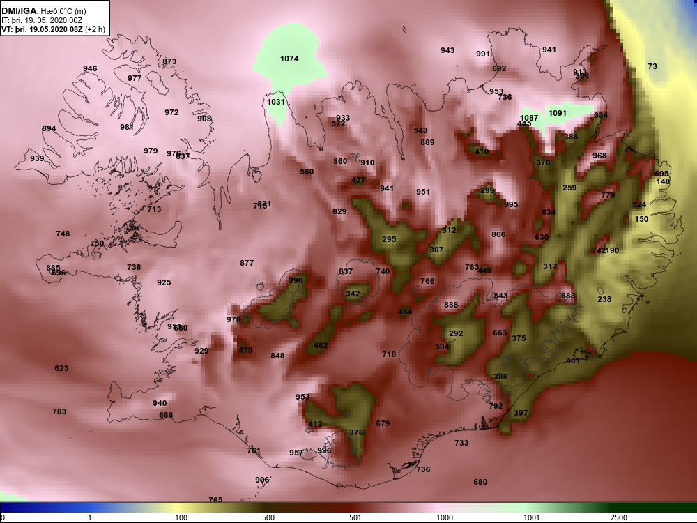697x523 pixels.
Task: Click the legend label 100
Action: 181,517
